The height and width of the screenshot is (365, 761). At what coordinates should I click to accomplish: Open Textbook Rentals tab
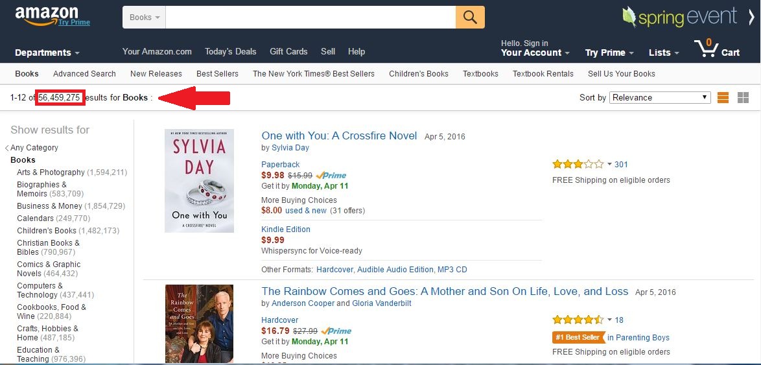(543, 74)
